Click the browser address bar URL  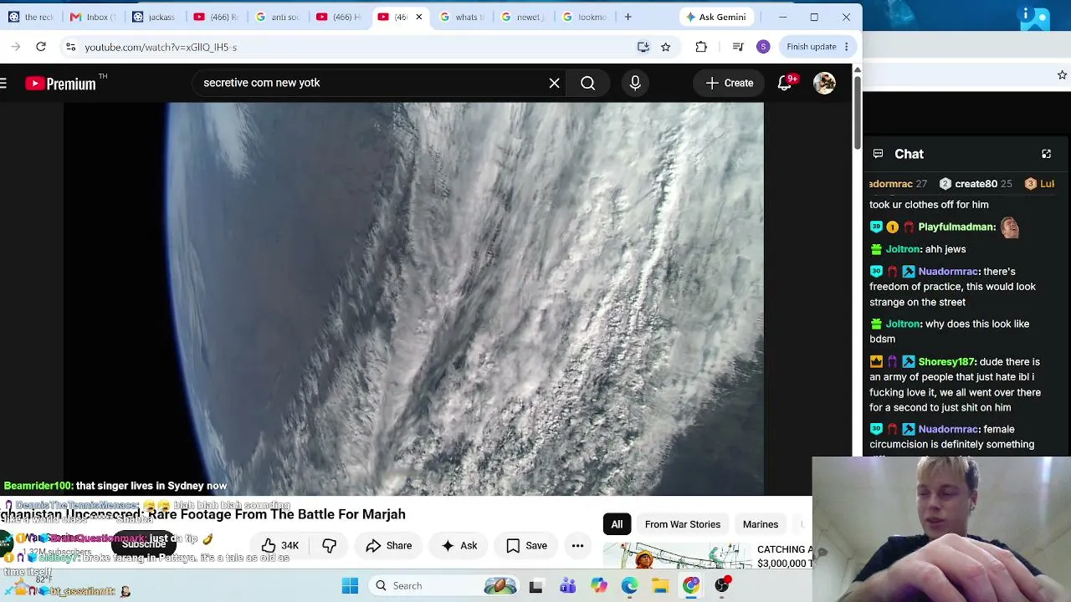(x=161, y=47)
